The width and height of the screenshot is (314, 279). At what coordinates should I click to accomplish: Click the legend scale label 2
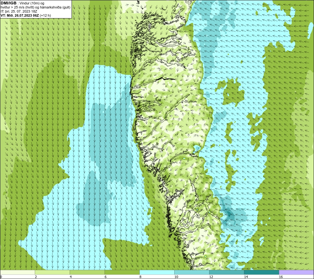tap(36, 277)
